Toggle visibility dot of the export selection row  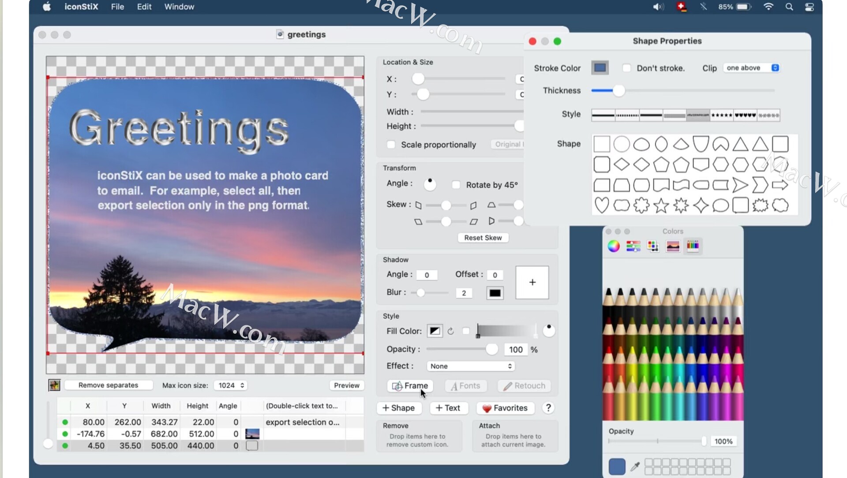click(65, 422)
